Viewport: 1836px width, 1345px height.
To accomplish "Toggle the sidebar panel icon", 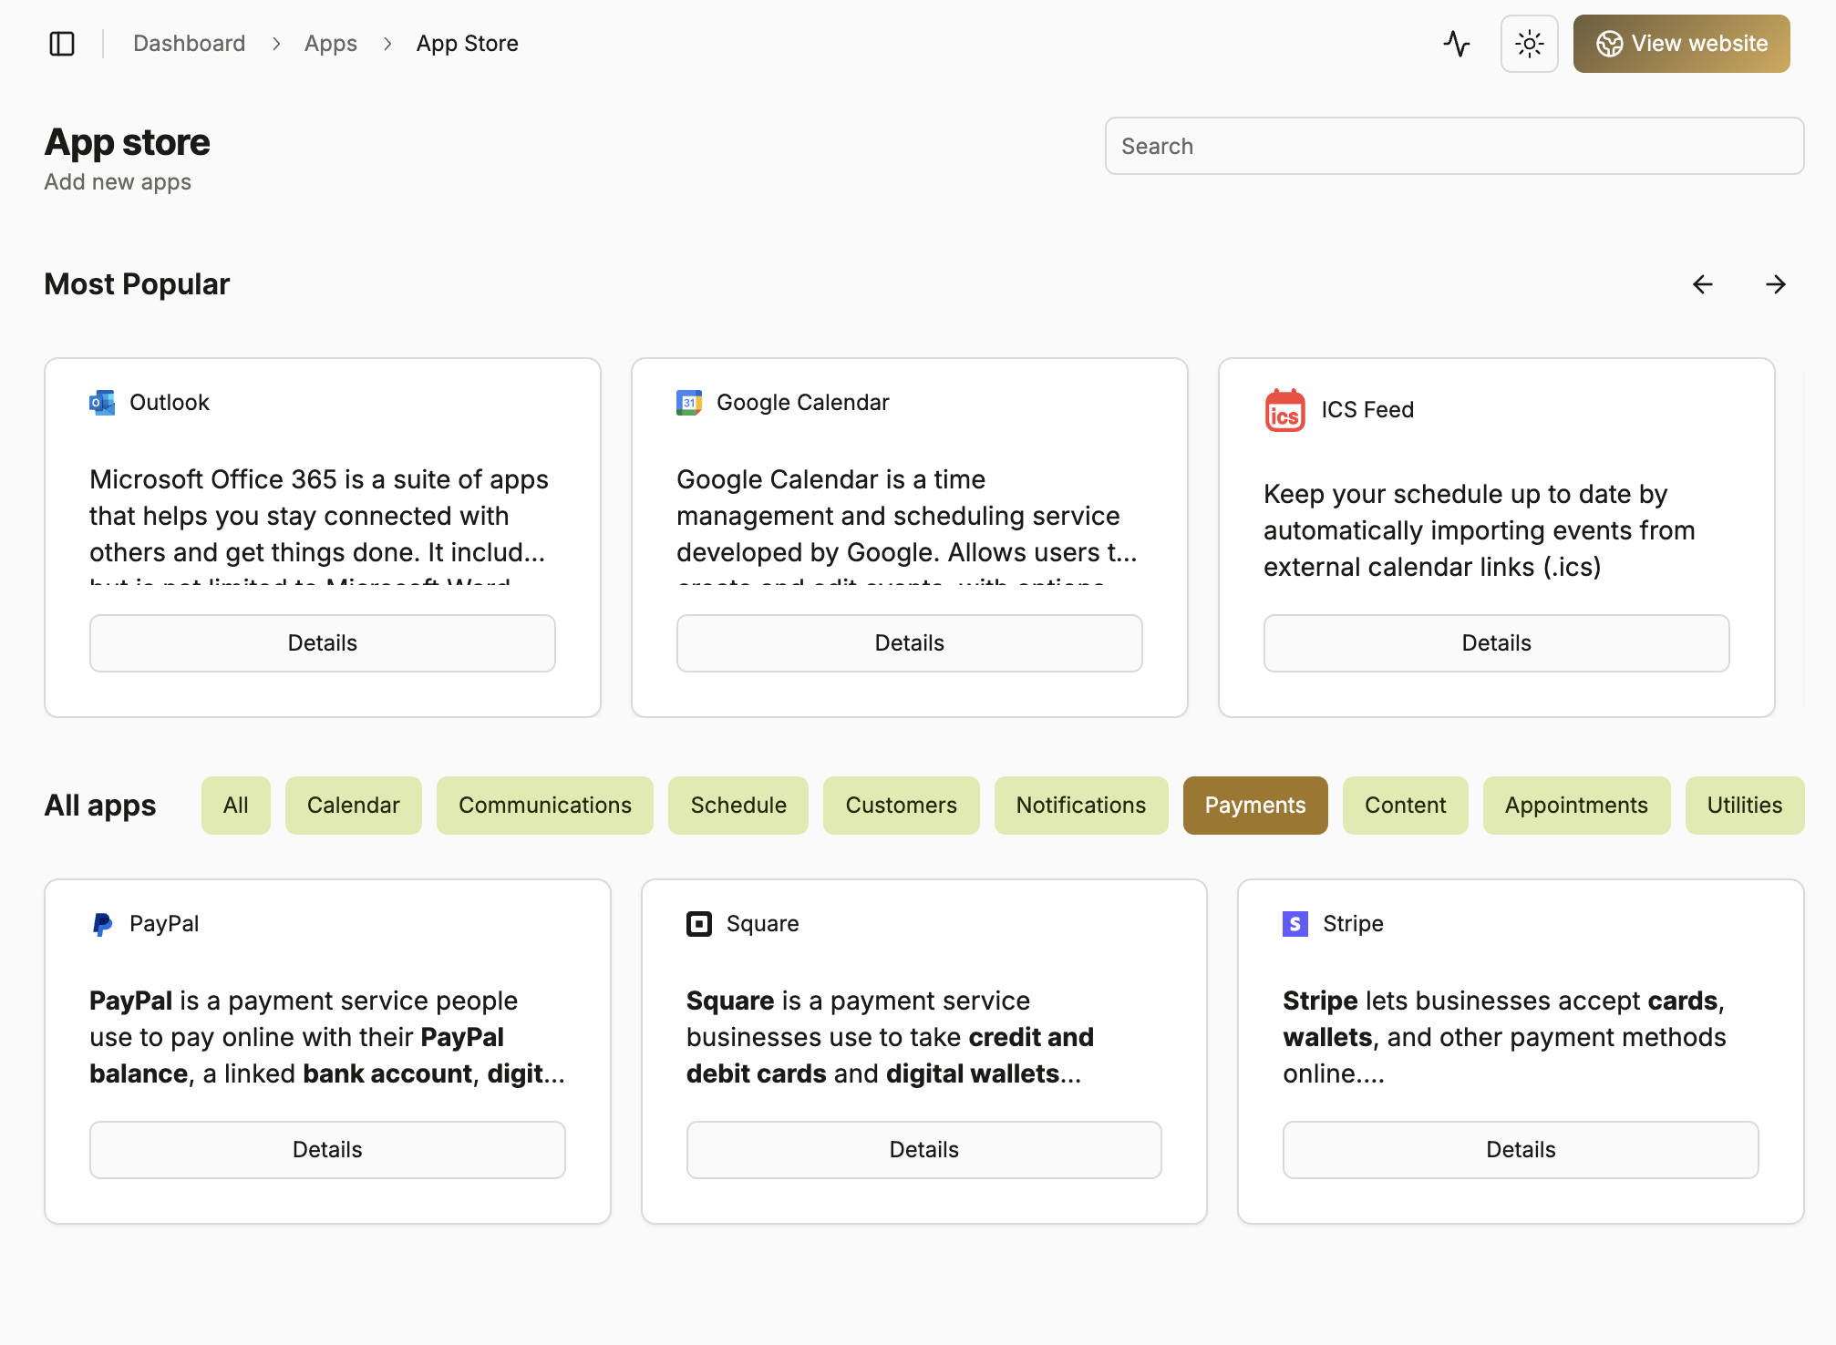I will click(62, 44).
